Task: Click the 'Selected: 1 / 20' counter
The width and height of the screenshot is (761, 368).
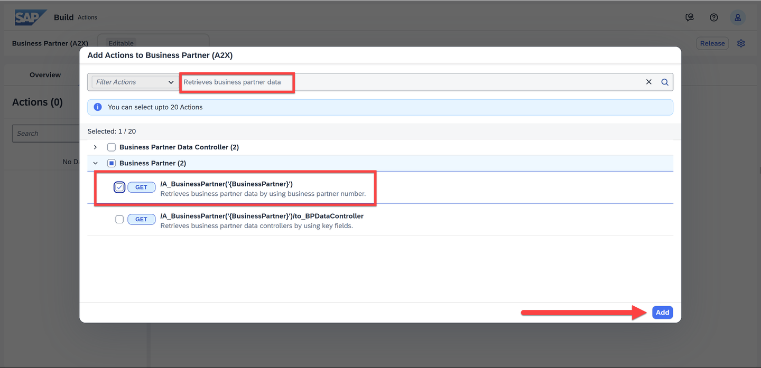Action: pyautogui.click(x=112, y=131)
